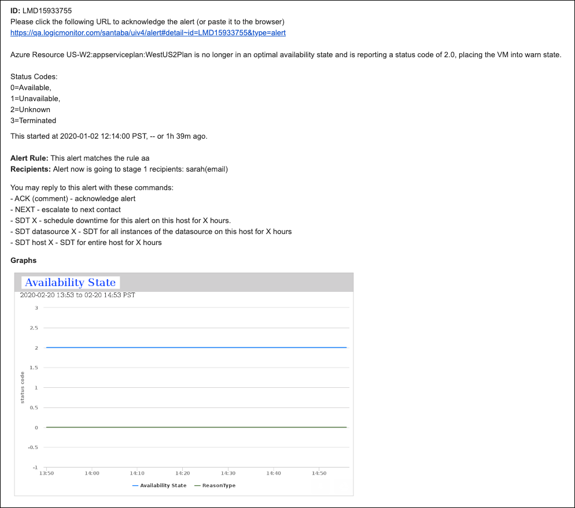575x508 pixels.
Task: Click the alert start time sentence
Action: pos(109,136)
